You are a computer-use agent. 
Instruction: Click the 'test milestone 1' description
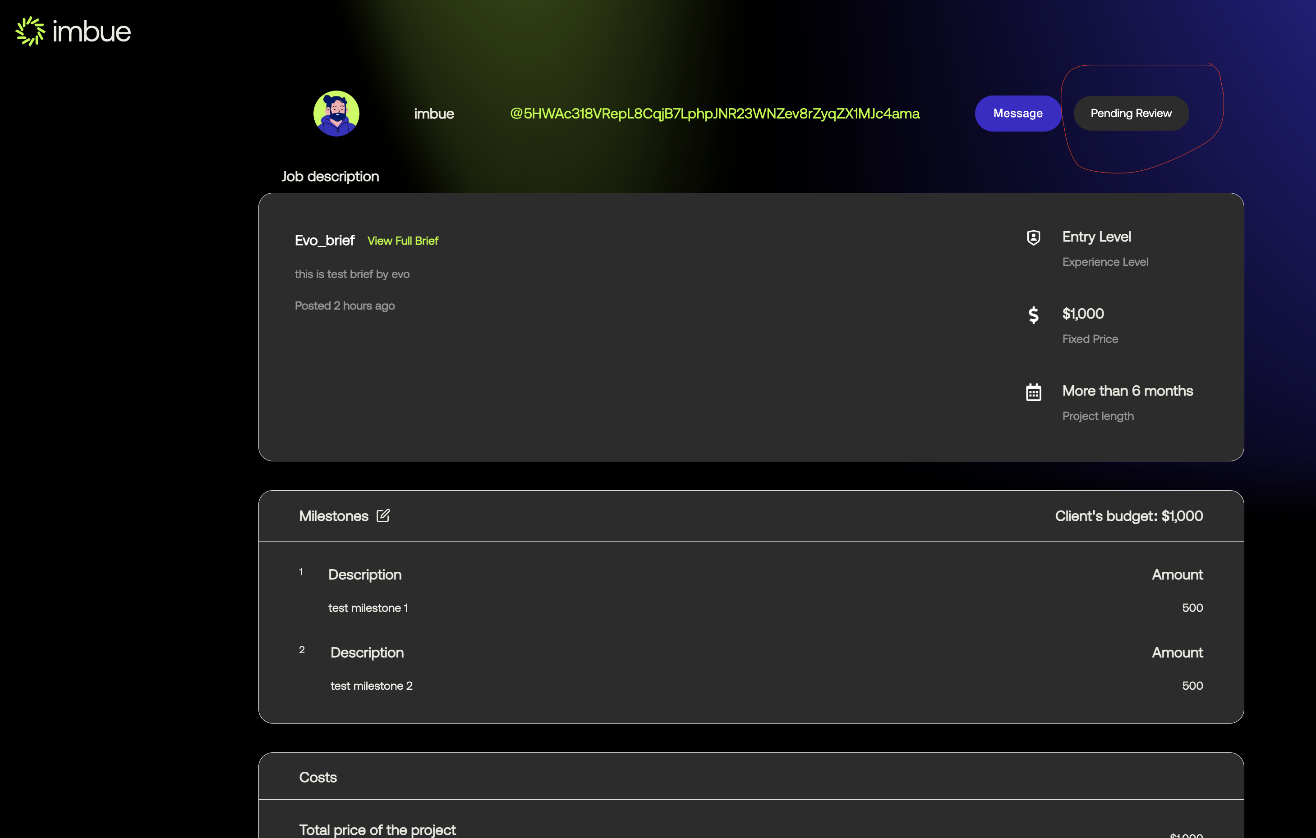coord(368,608)
